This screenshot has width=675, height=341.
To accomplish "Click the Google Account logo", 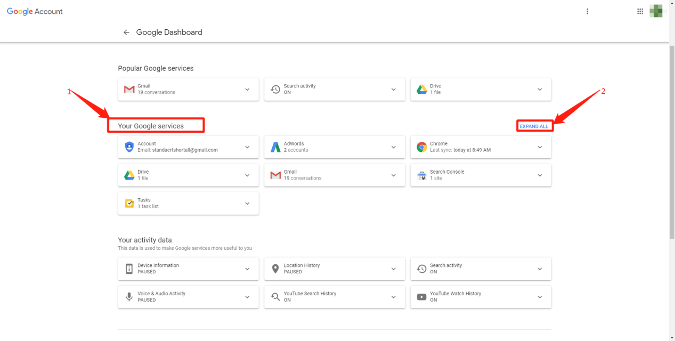I will [x=35, y=11].
